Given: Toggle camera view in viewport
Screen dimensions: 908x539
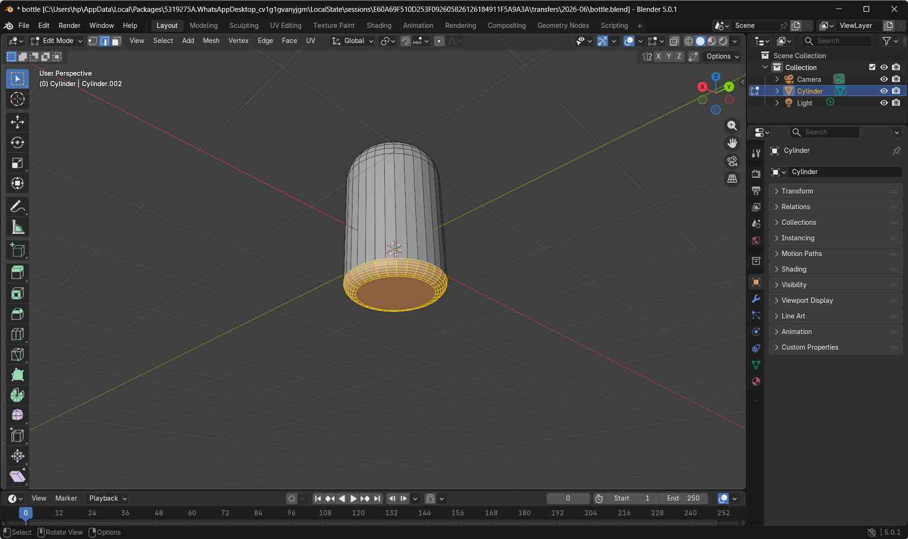Looking at the screenshot, I should (x=732, y=161).
